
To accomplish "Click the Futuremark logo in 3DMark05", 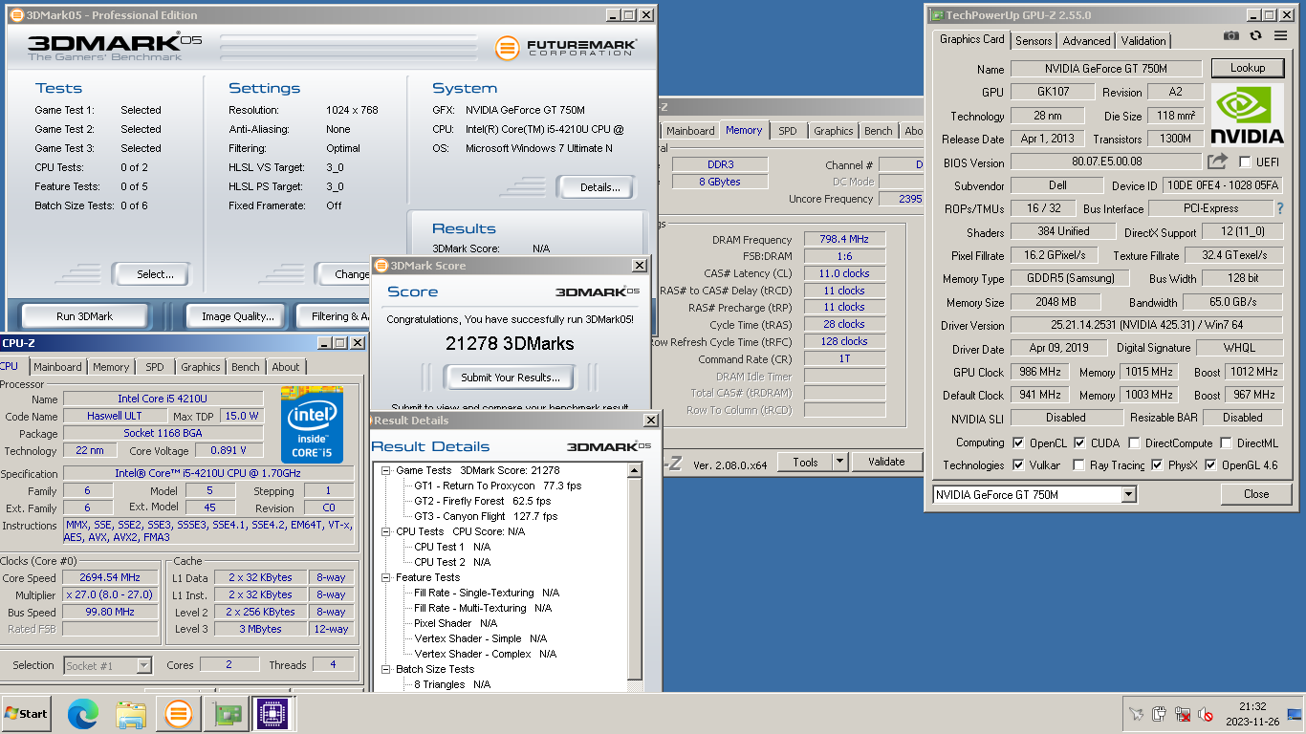I will pyautogui.click(x=566, y=47).
